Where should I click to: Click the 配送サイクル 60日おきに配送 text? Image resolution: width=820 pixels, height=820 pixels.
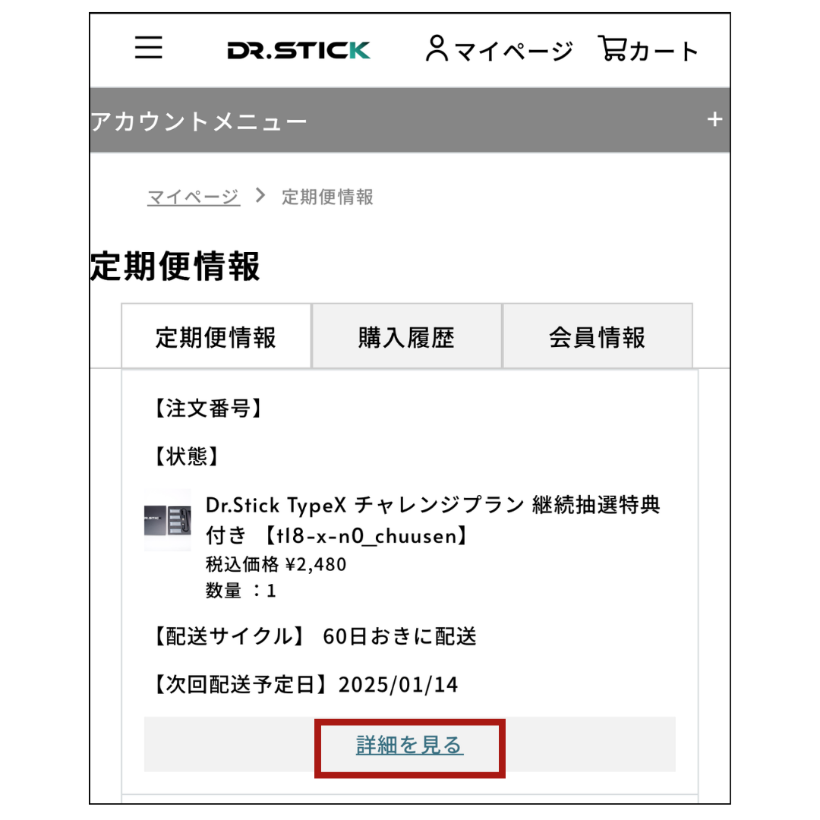tap(315, 636)
